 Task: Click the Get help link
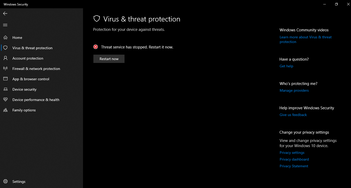[x=286, y=66]
